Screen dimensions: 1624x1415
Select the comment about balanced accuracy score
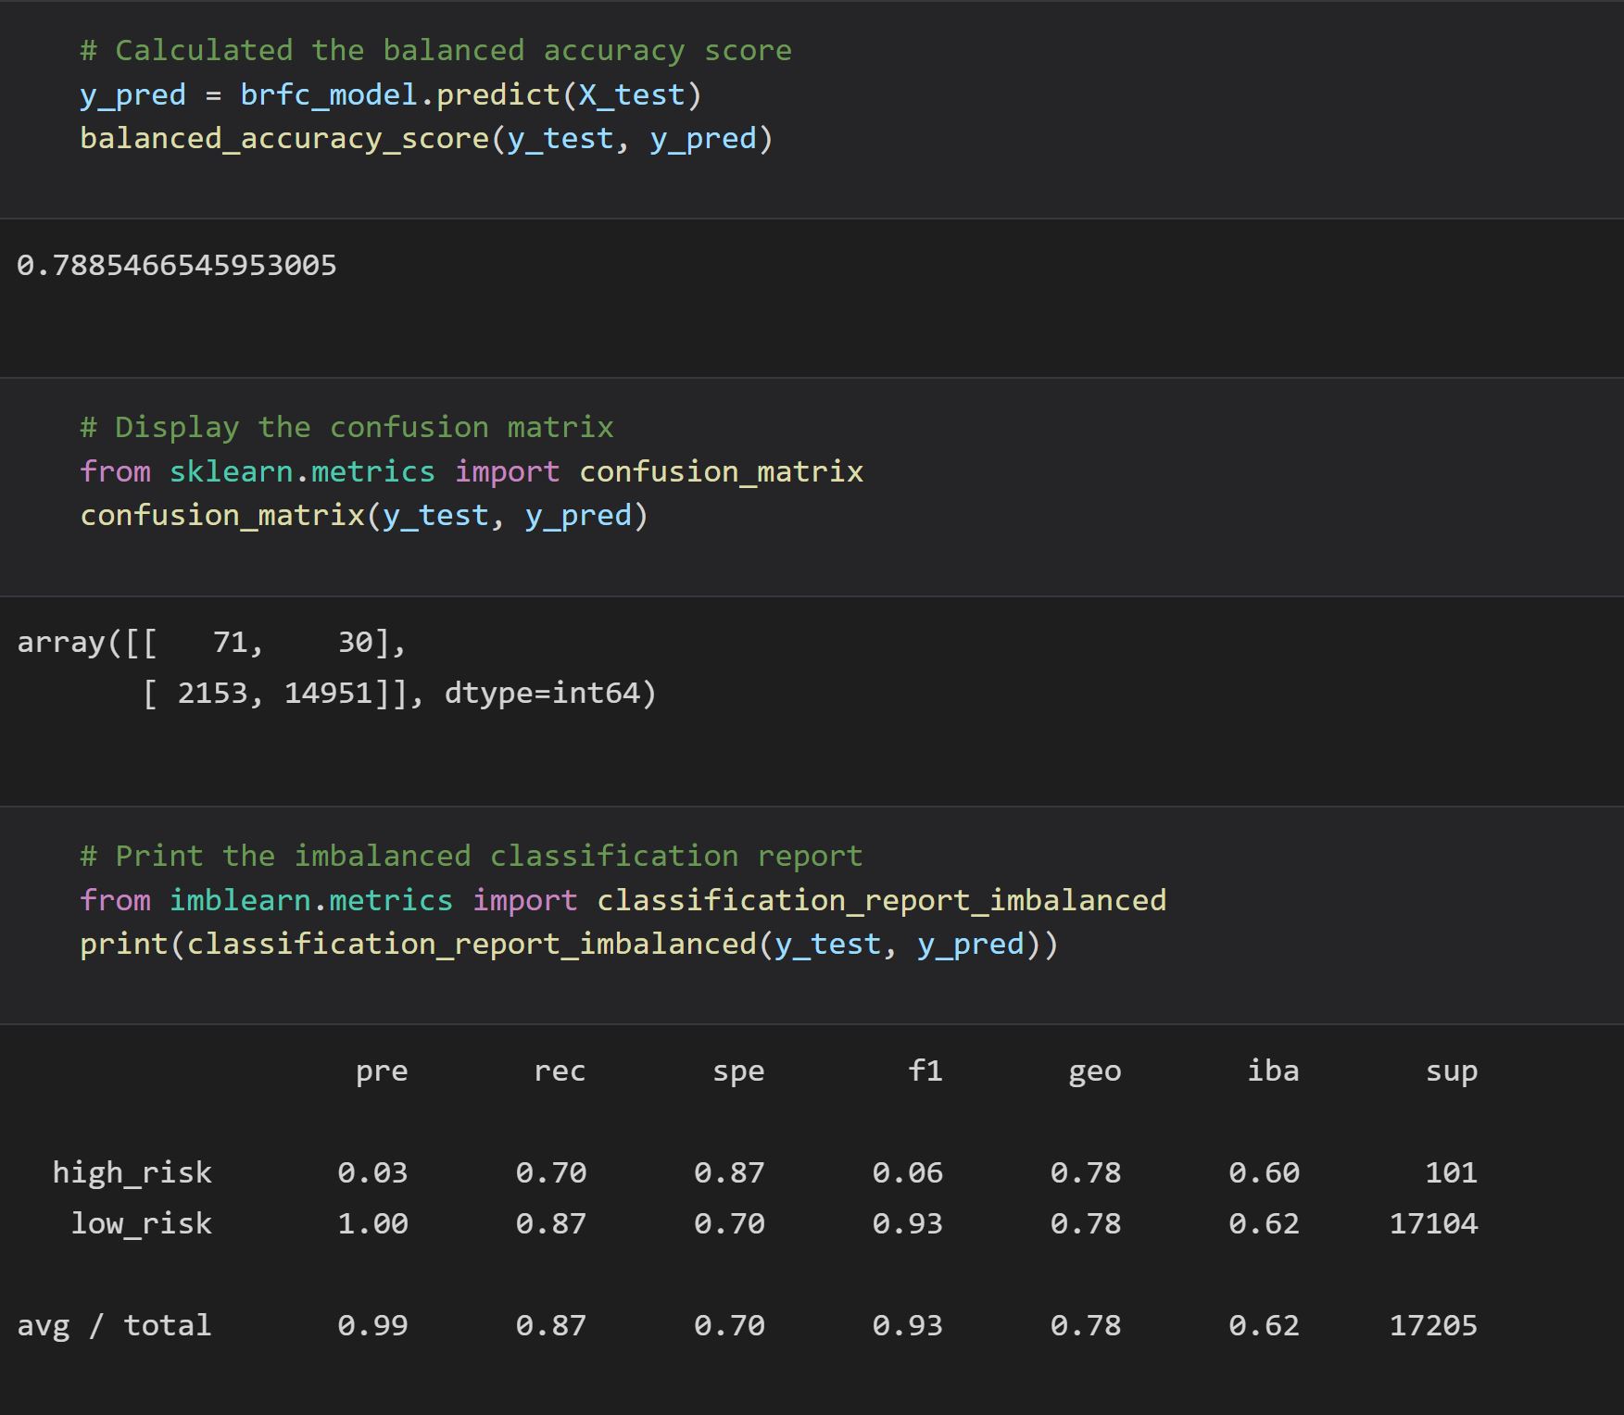click(435, 49)
